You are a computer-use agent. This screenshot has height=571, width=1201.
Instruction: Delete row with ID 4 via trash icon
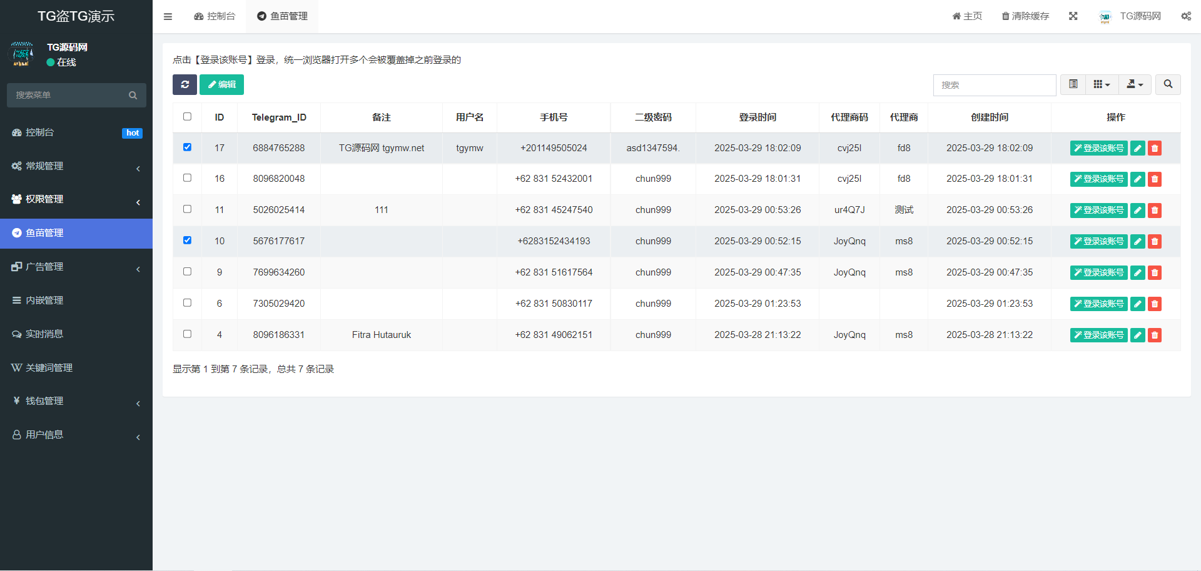click(x=1155, y=335)
